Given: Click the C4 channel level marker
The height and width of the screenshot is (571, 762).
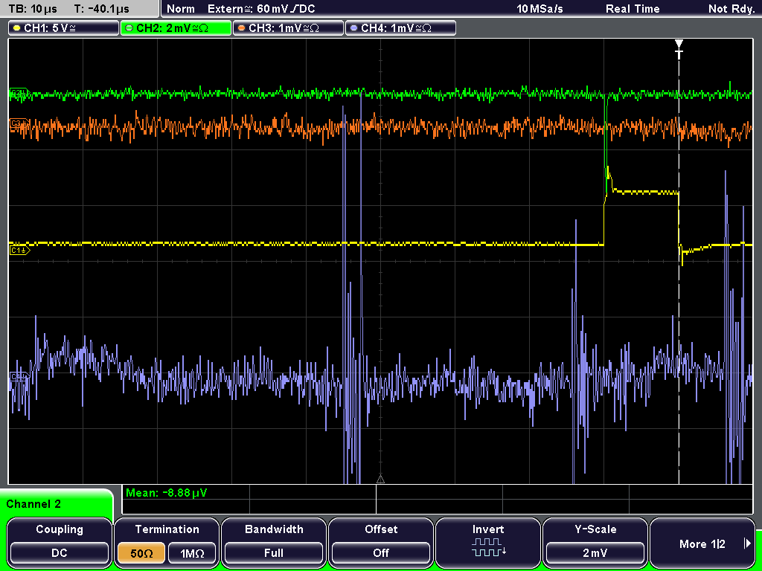Looking at the screenshot, I should tap(19, 377).
